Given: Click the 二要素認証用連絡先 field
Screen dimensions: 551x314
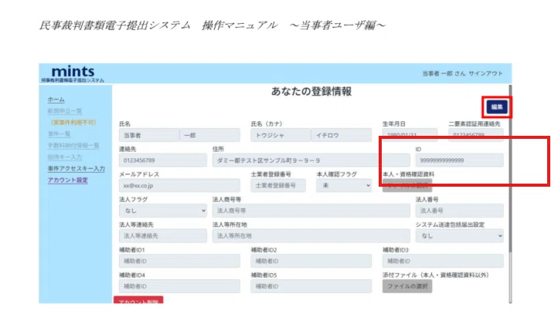Looking at the screenshot, I should tap(476, 134).
